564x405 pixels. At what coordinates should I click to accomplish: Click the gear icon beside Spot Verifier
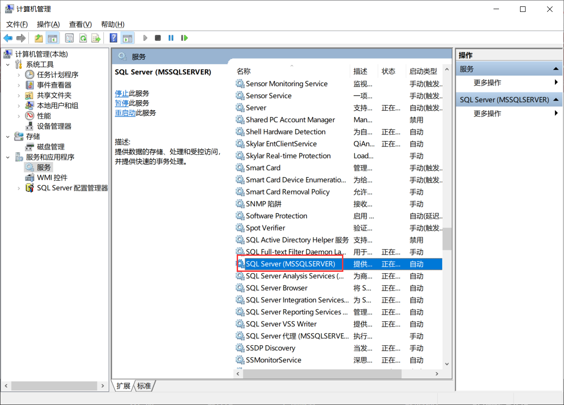[240, 228]
